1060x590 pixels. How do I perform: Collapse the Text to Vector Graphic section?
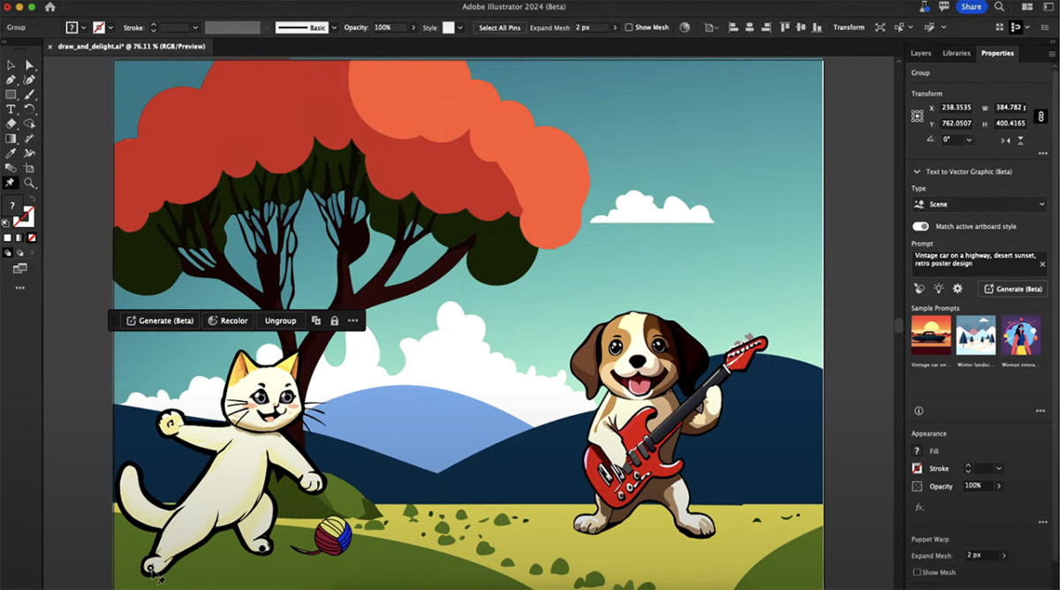pyautogui.click(x=916, y=171)
